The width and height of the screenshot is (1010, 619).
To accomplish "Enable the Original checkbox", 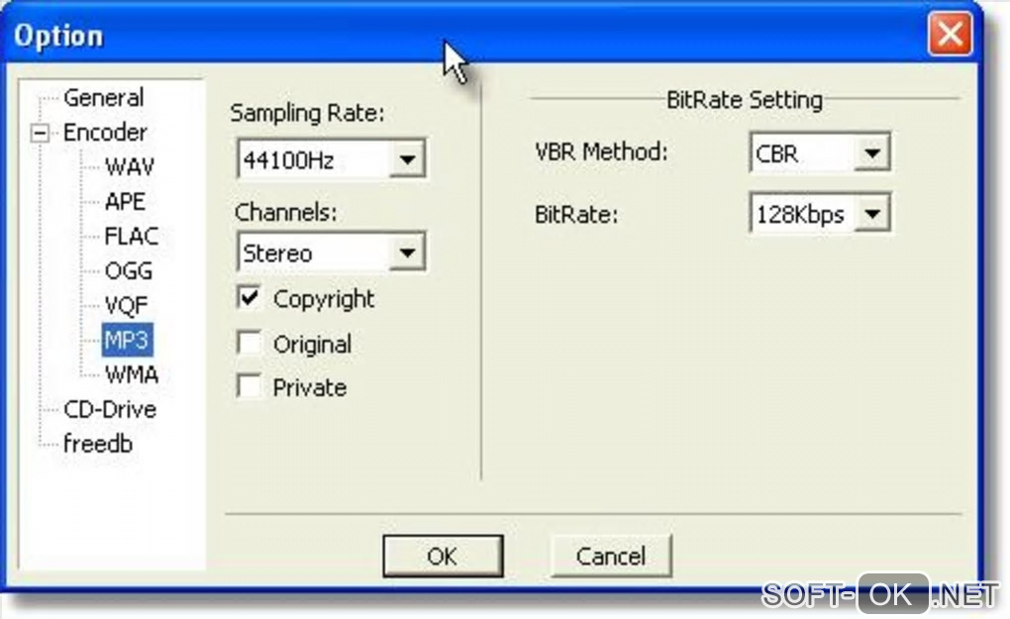I will tap(250, 343).
